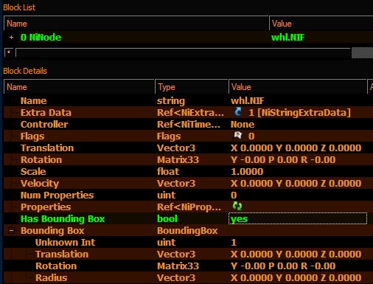
Task: Select the Bounding Box Translation child row
Action: pyautogui.click(x=188, y=254)
